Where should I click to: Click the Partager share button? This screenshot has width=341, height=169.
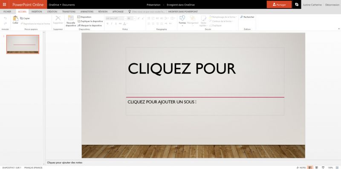(x=279, y=5)
